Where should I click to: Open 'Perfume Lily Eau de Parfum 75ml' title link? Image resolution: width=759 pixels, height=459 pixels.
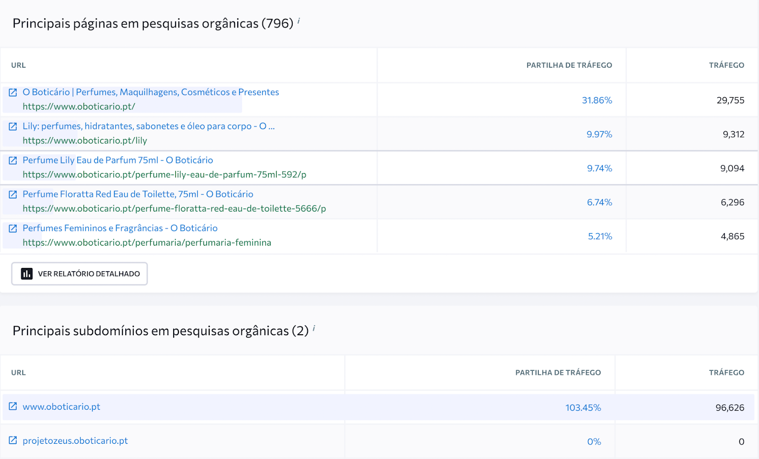(x=118, y=160)
